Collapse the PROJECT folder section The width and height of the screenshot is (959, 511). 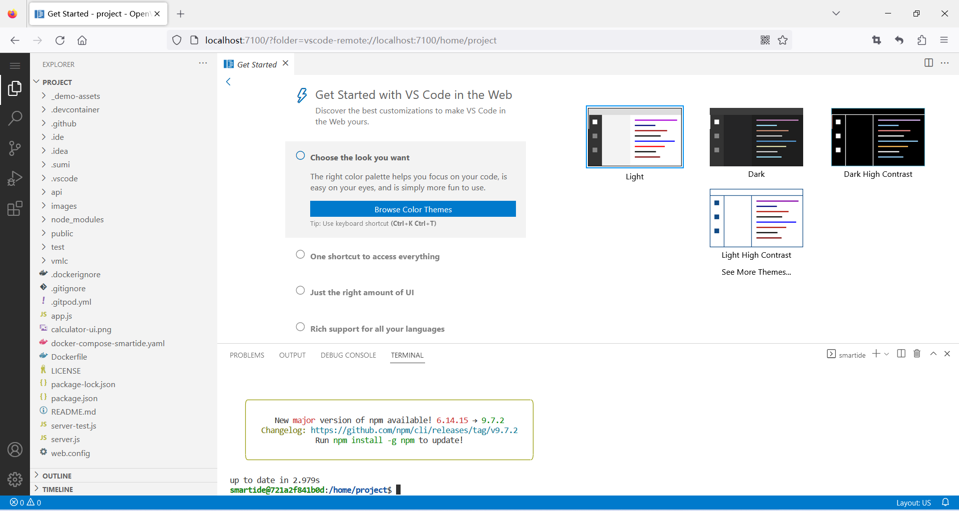123,82
